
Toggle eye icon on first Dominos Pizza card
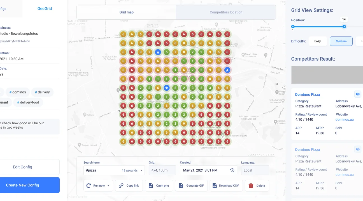coord(358,94)
